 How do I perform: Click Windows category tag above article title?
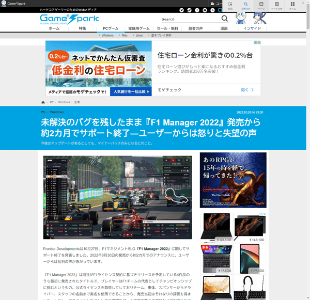click(57, 112)
